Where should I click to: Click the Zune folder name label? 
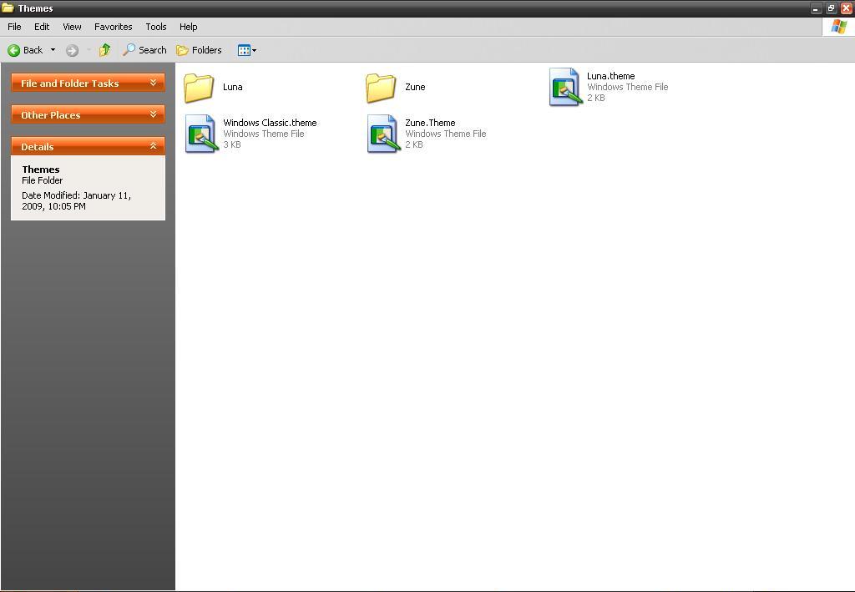[415, 87]
